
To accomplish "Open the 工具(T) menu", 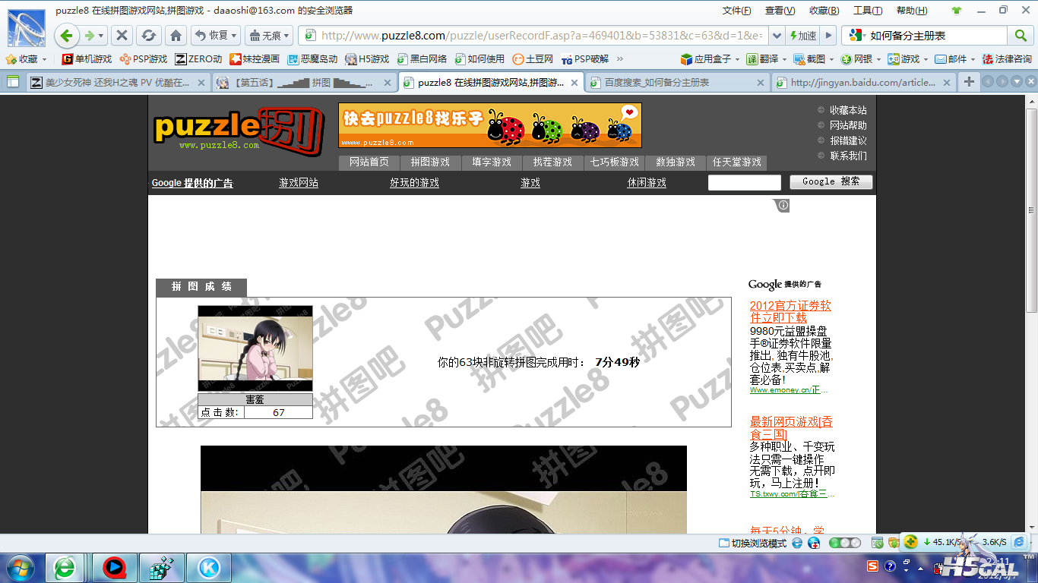I will [x=868, y=11].
